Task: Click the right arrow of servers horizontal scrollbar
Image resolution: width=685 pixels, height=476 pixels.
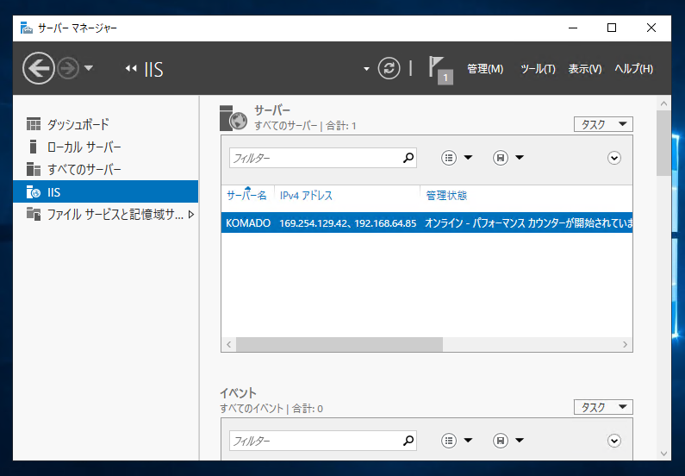Action: pyautogui.click(x=626, y=344)
